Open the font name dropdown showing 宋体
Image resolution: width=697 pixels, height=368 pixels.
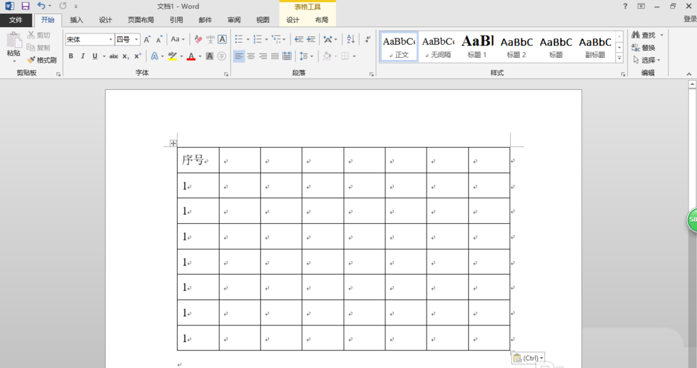pyautogui.click(x=89, y=40)
